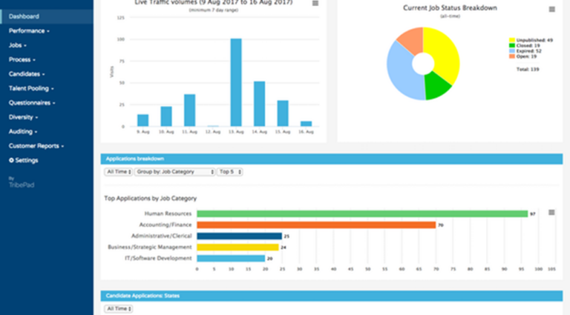Open the Job Status Breakdown chart menu icon
Image resolution: width=570 pixels, height=315 pixels.
pos(551,10)
